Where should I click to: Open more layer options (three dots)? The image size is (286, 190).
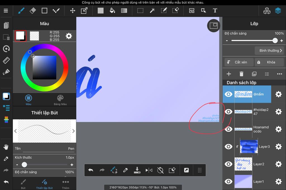pyautogui.click(x=279, y=74)
